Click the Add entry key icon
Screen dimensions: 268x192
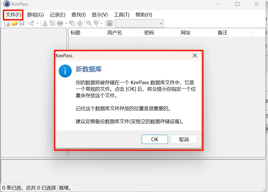tap(31, 23)
